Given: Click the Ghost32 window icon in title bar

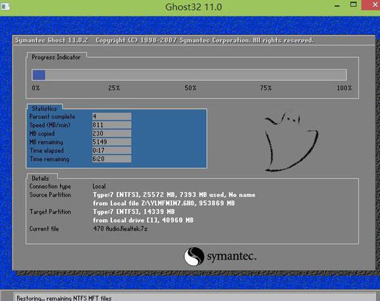Looking at the screenshot, I should coord(5,7).
